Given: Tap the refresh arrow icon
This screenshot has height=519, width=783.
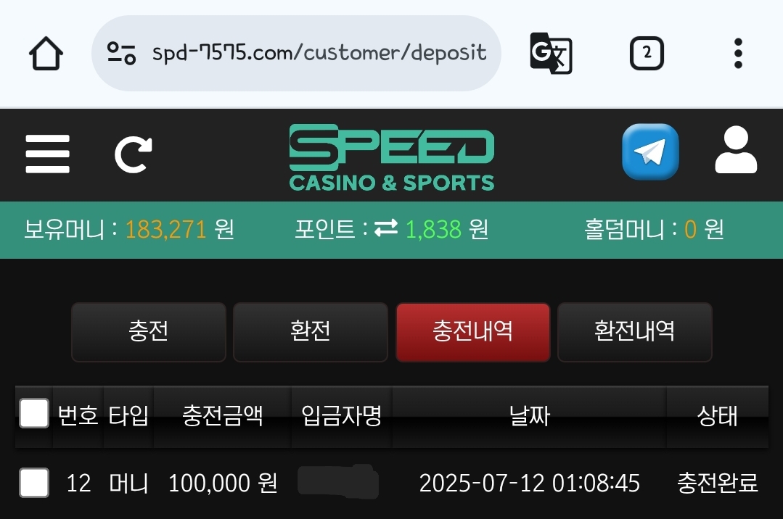Looking at the screenshot, I should point(134,154).
